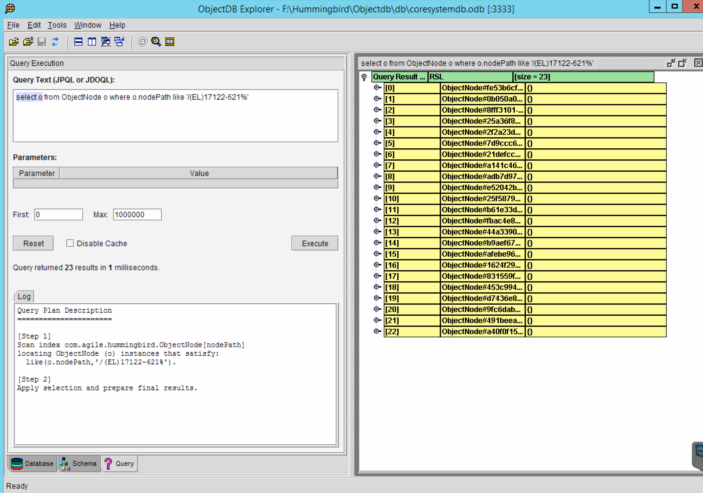Close all windows toolbar icon
This screenshot has width=703, height=493.
(106, 42)
